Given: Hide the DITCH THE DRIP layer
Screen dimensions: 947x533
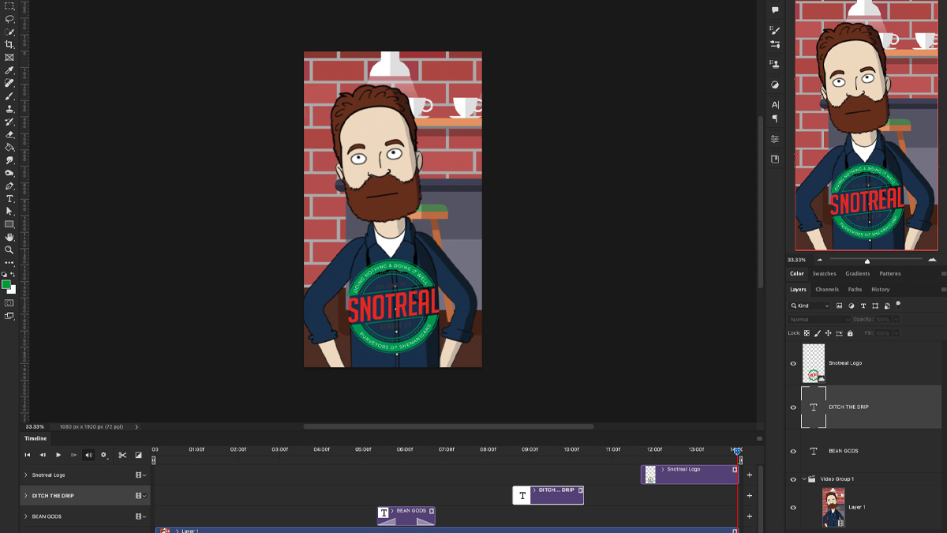Looking at the screenshot, I should [x=793, y=407].
